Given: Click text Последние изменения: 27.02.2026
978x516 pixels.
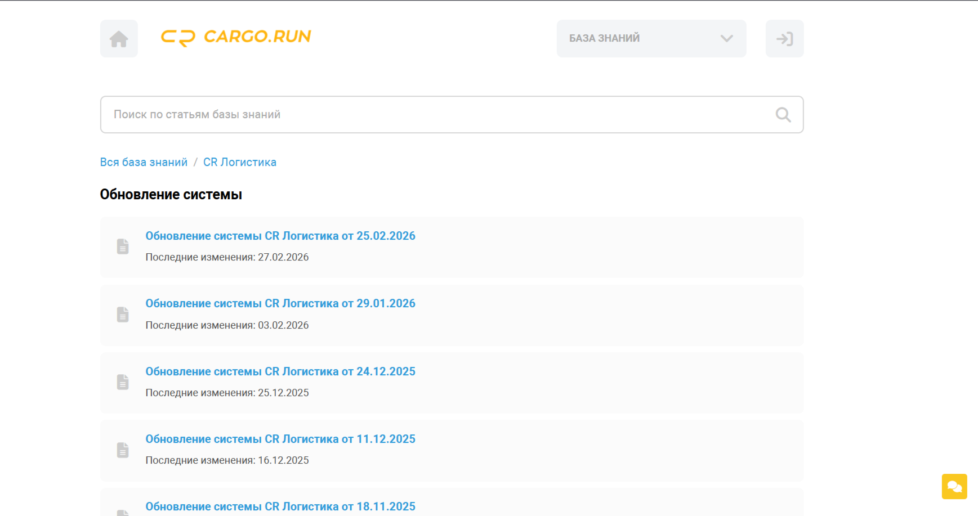Looking at the screenshot, I should (227, 257).
